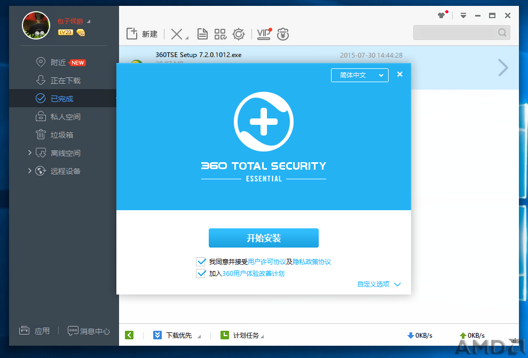The height and width of the screenshot is (358, 528).
Task: Click the 新建 new task button
Action: (x=142, y=34)
